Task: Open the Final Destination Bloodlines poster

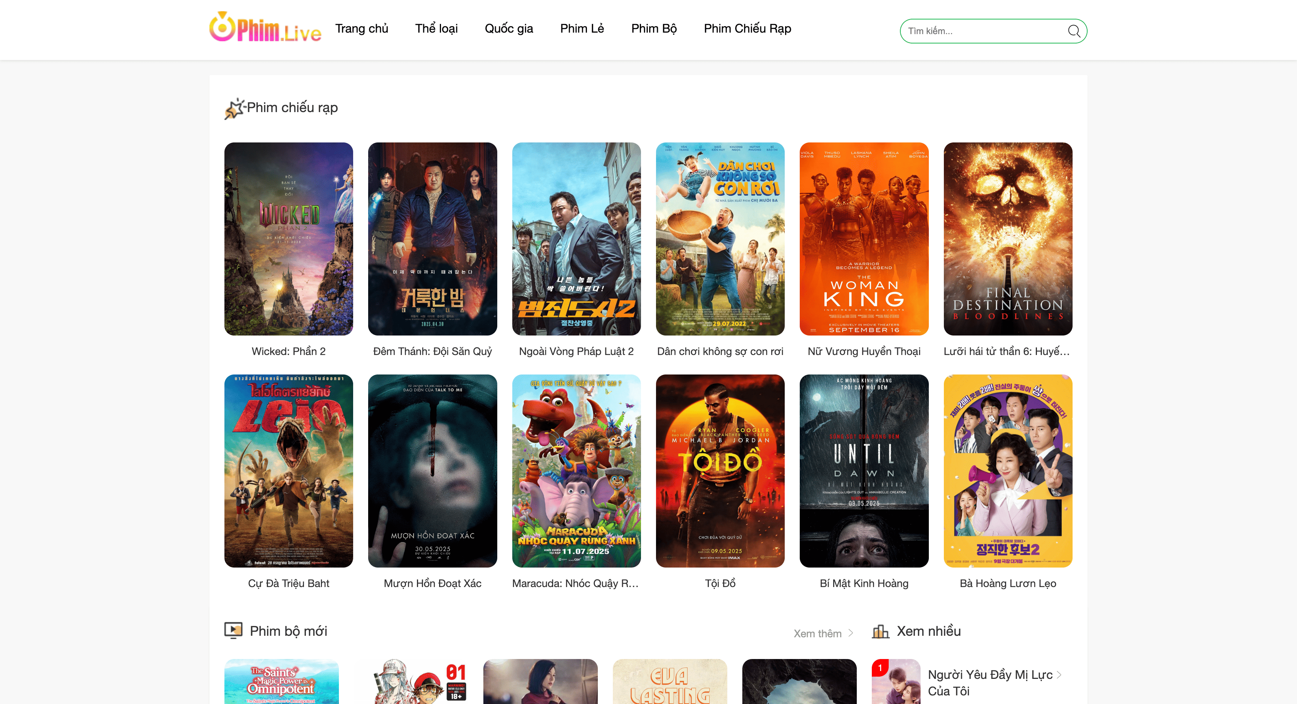Action: point(1008,239)
